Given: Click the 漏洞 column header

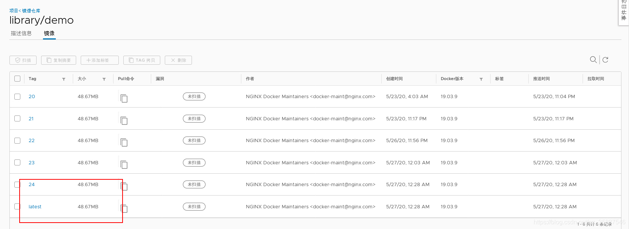Looking at the screenshot, I should coord(160,79).
